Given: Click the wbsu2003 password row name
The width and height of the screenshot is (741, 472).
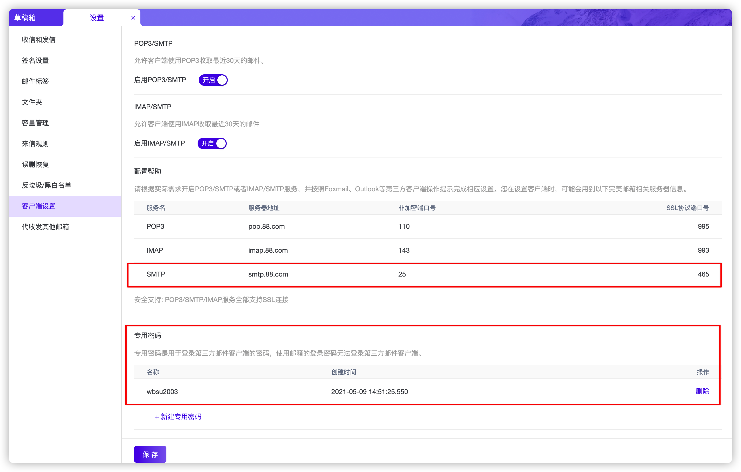Looking at the screenshot, I should pos(162,392).
